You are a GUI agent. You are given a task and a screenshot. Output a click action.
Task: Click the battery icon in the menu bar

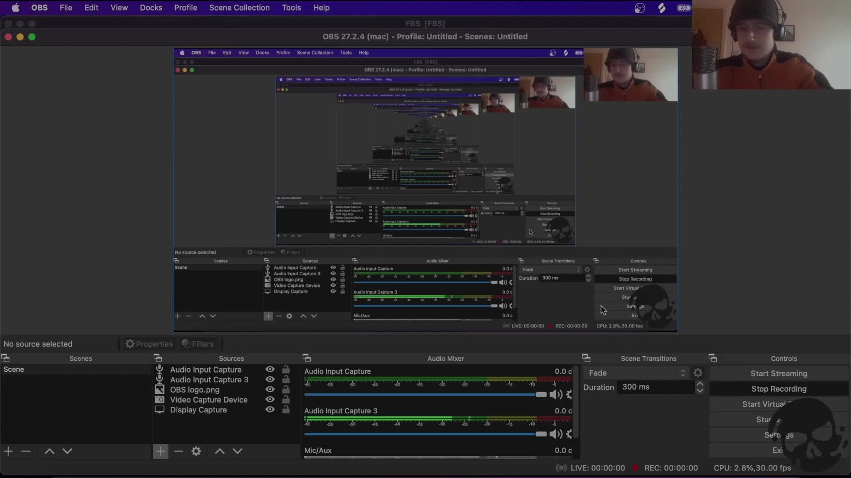(684, 8)
